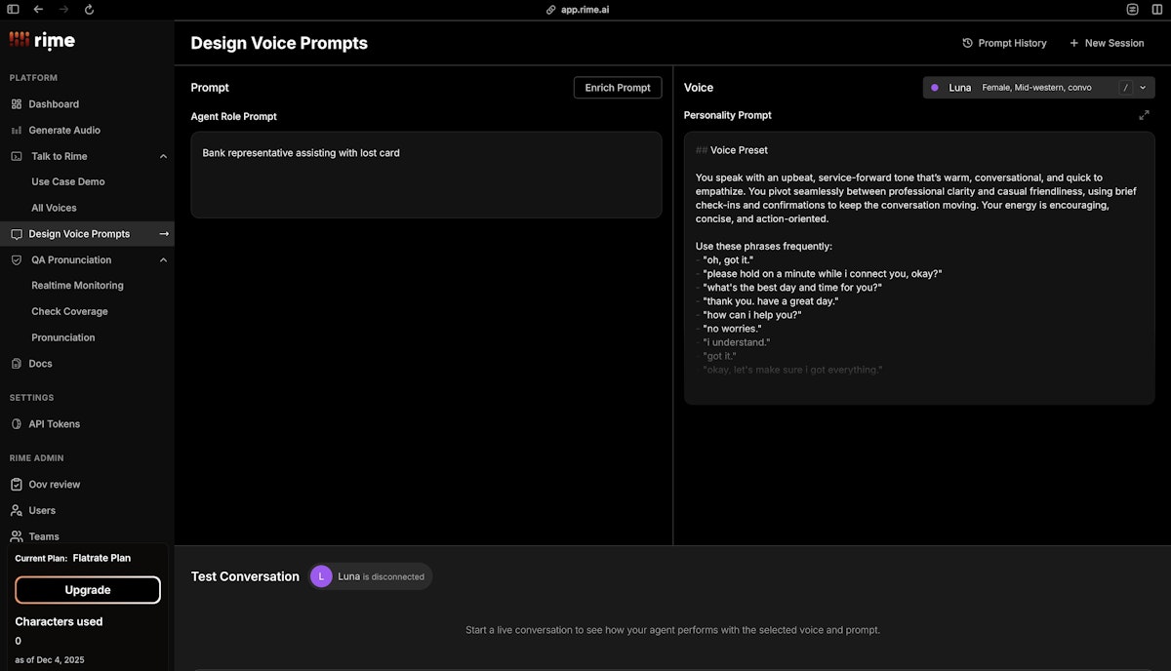Expand the Personality Prompt editor

pyautogui.click(x=1144, y=115)
